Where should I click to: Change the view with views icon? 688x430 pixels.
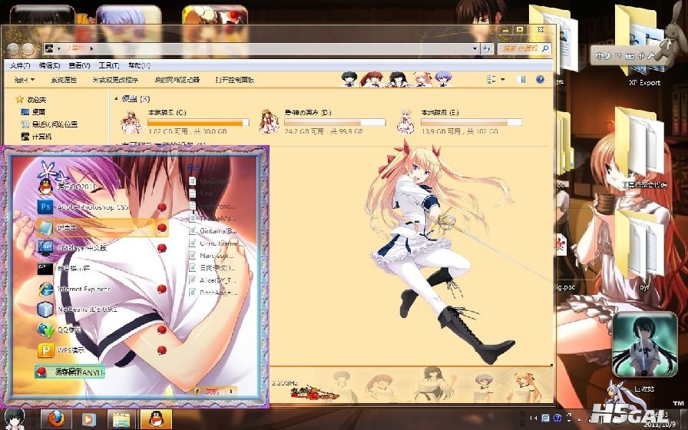point(491,79)
